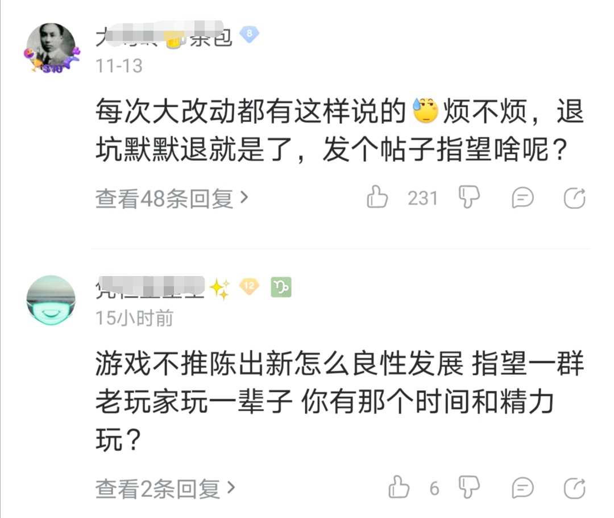Viewport: 614px width, 518px height.
Task: Tap the share icon on the first comment
Action: tap(574, 198)
